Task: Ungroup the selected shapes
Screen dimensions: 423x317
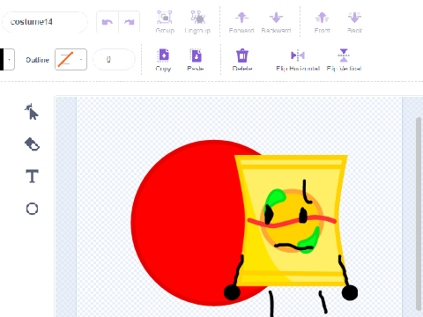Action: click(x=197, y=22)
